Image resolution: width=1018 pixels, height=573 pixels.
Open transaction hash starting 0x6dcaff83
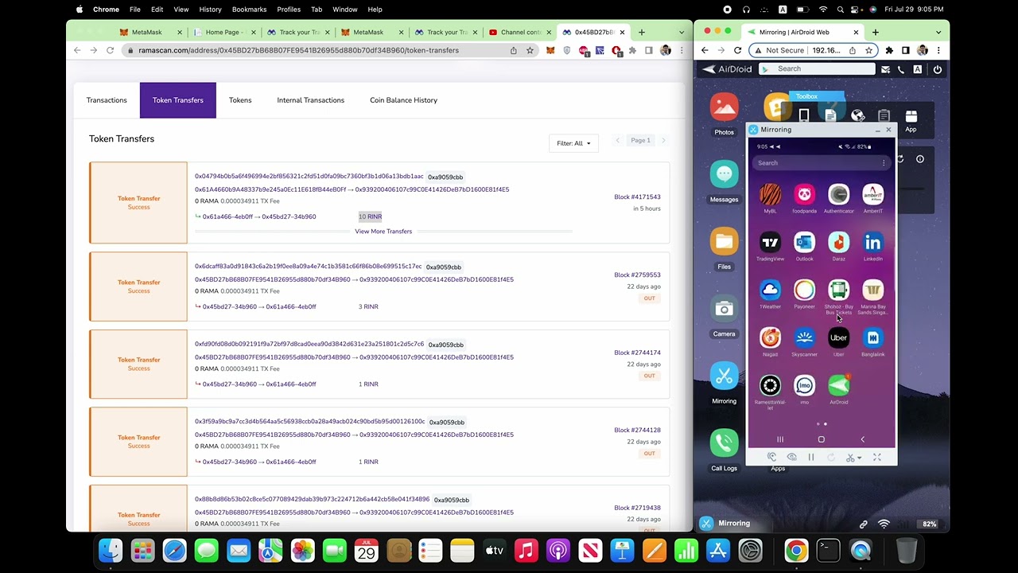click(308, 266)
